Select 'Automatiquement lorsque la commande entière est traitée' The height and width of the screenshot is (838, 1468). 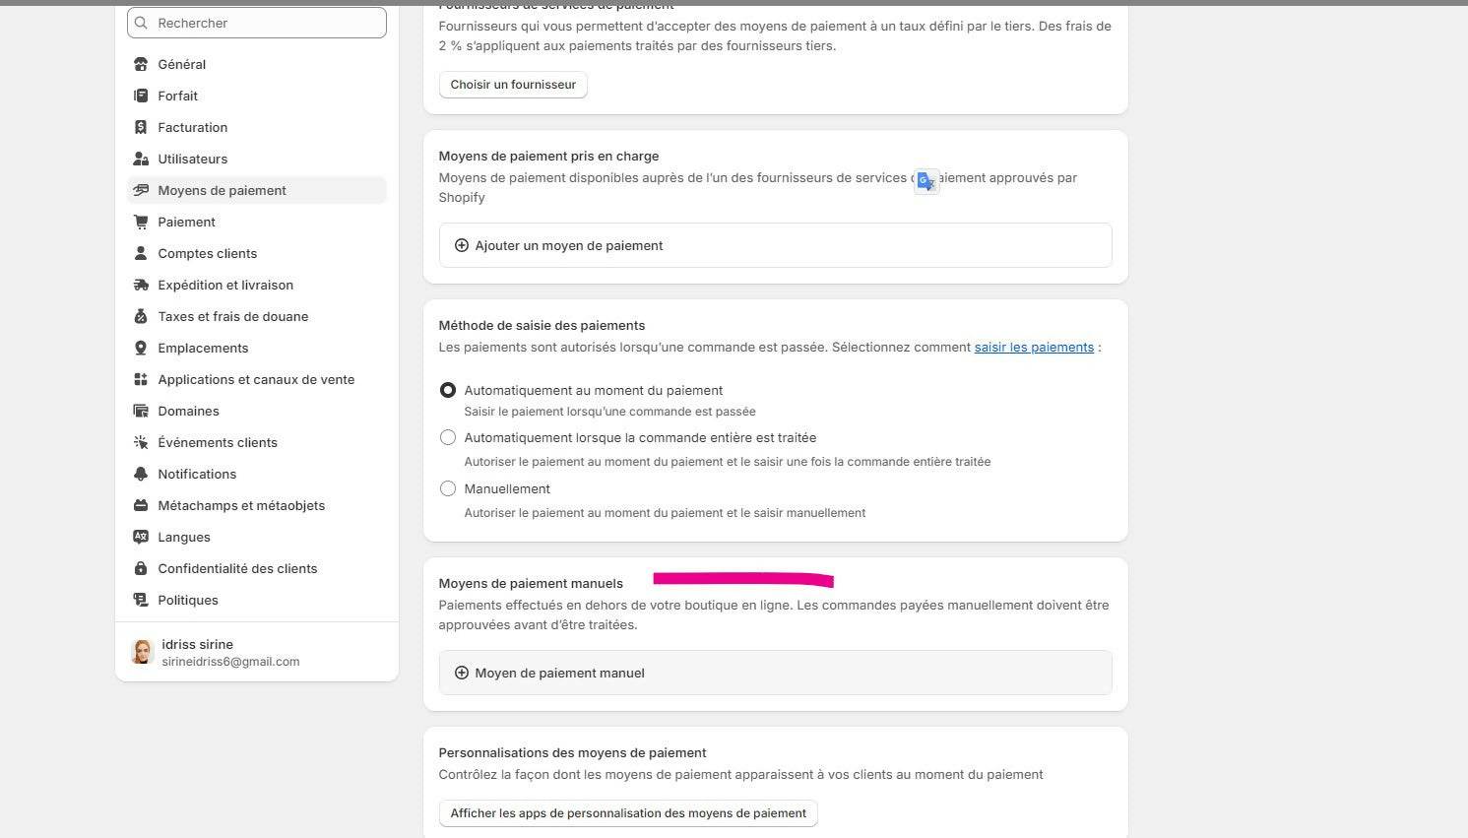coord(448,437)
